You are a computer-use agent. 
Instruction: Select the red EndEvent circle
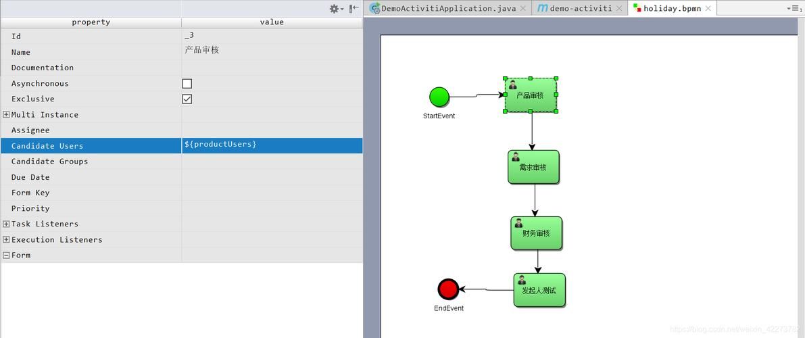click(447, 289)
